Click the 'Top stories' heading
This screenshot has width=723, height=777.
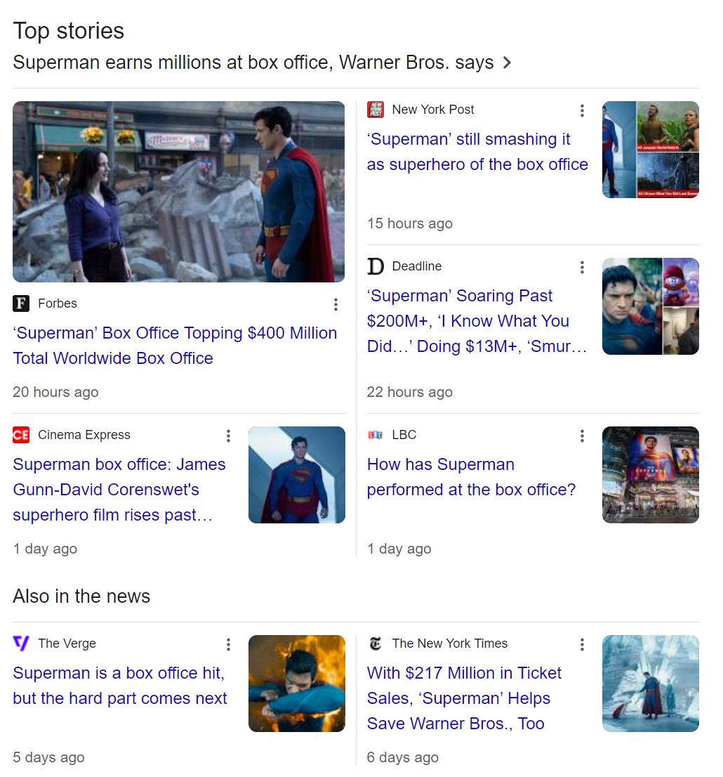pos(68,31)
